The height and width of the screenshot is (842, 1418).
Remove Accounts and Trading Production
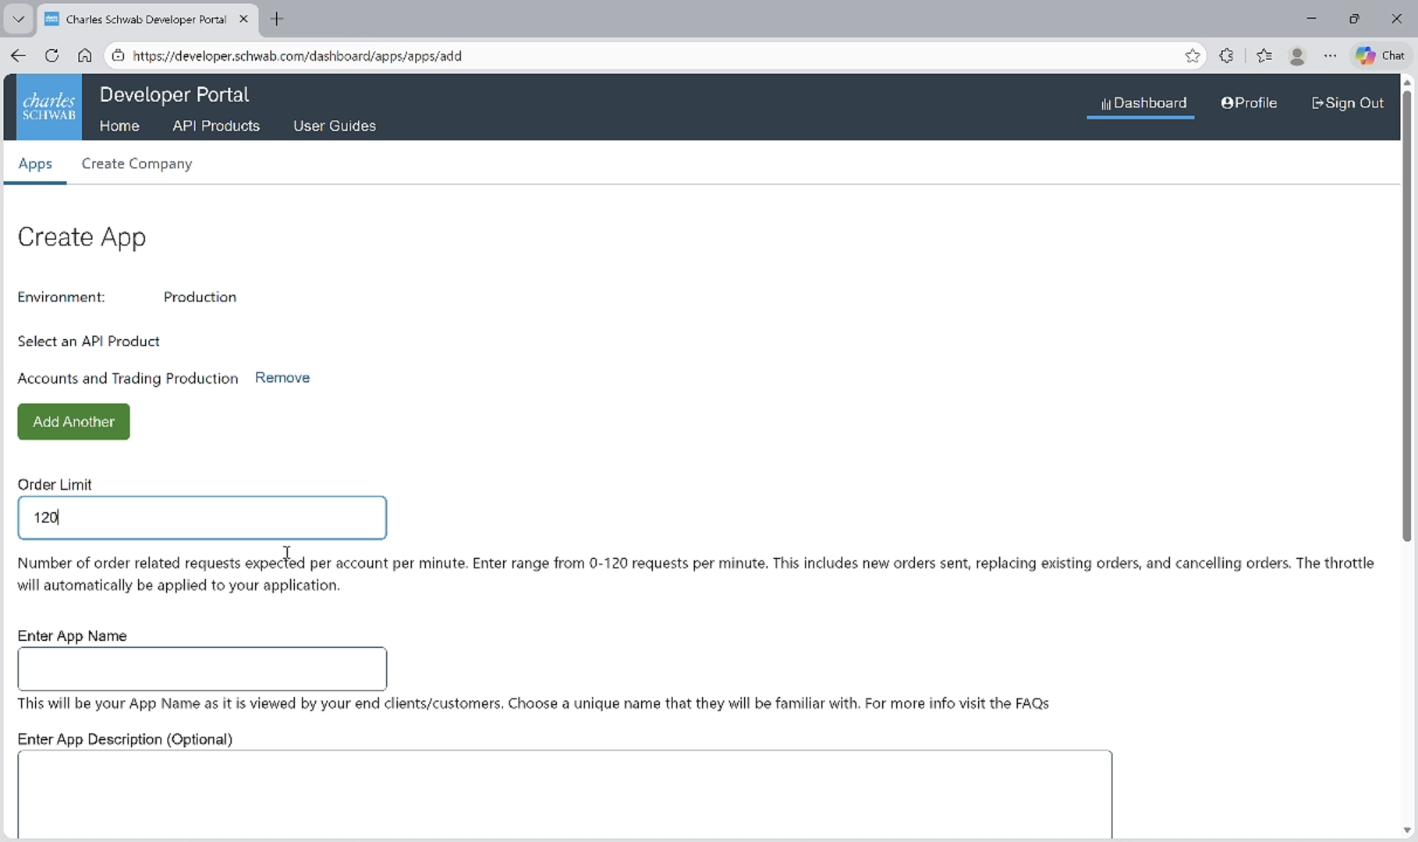click(x=282, y=377)
